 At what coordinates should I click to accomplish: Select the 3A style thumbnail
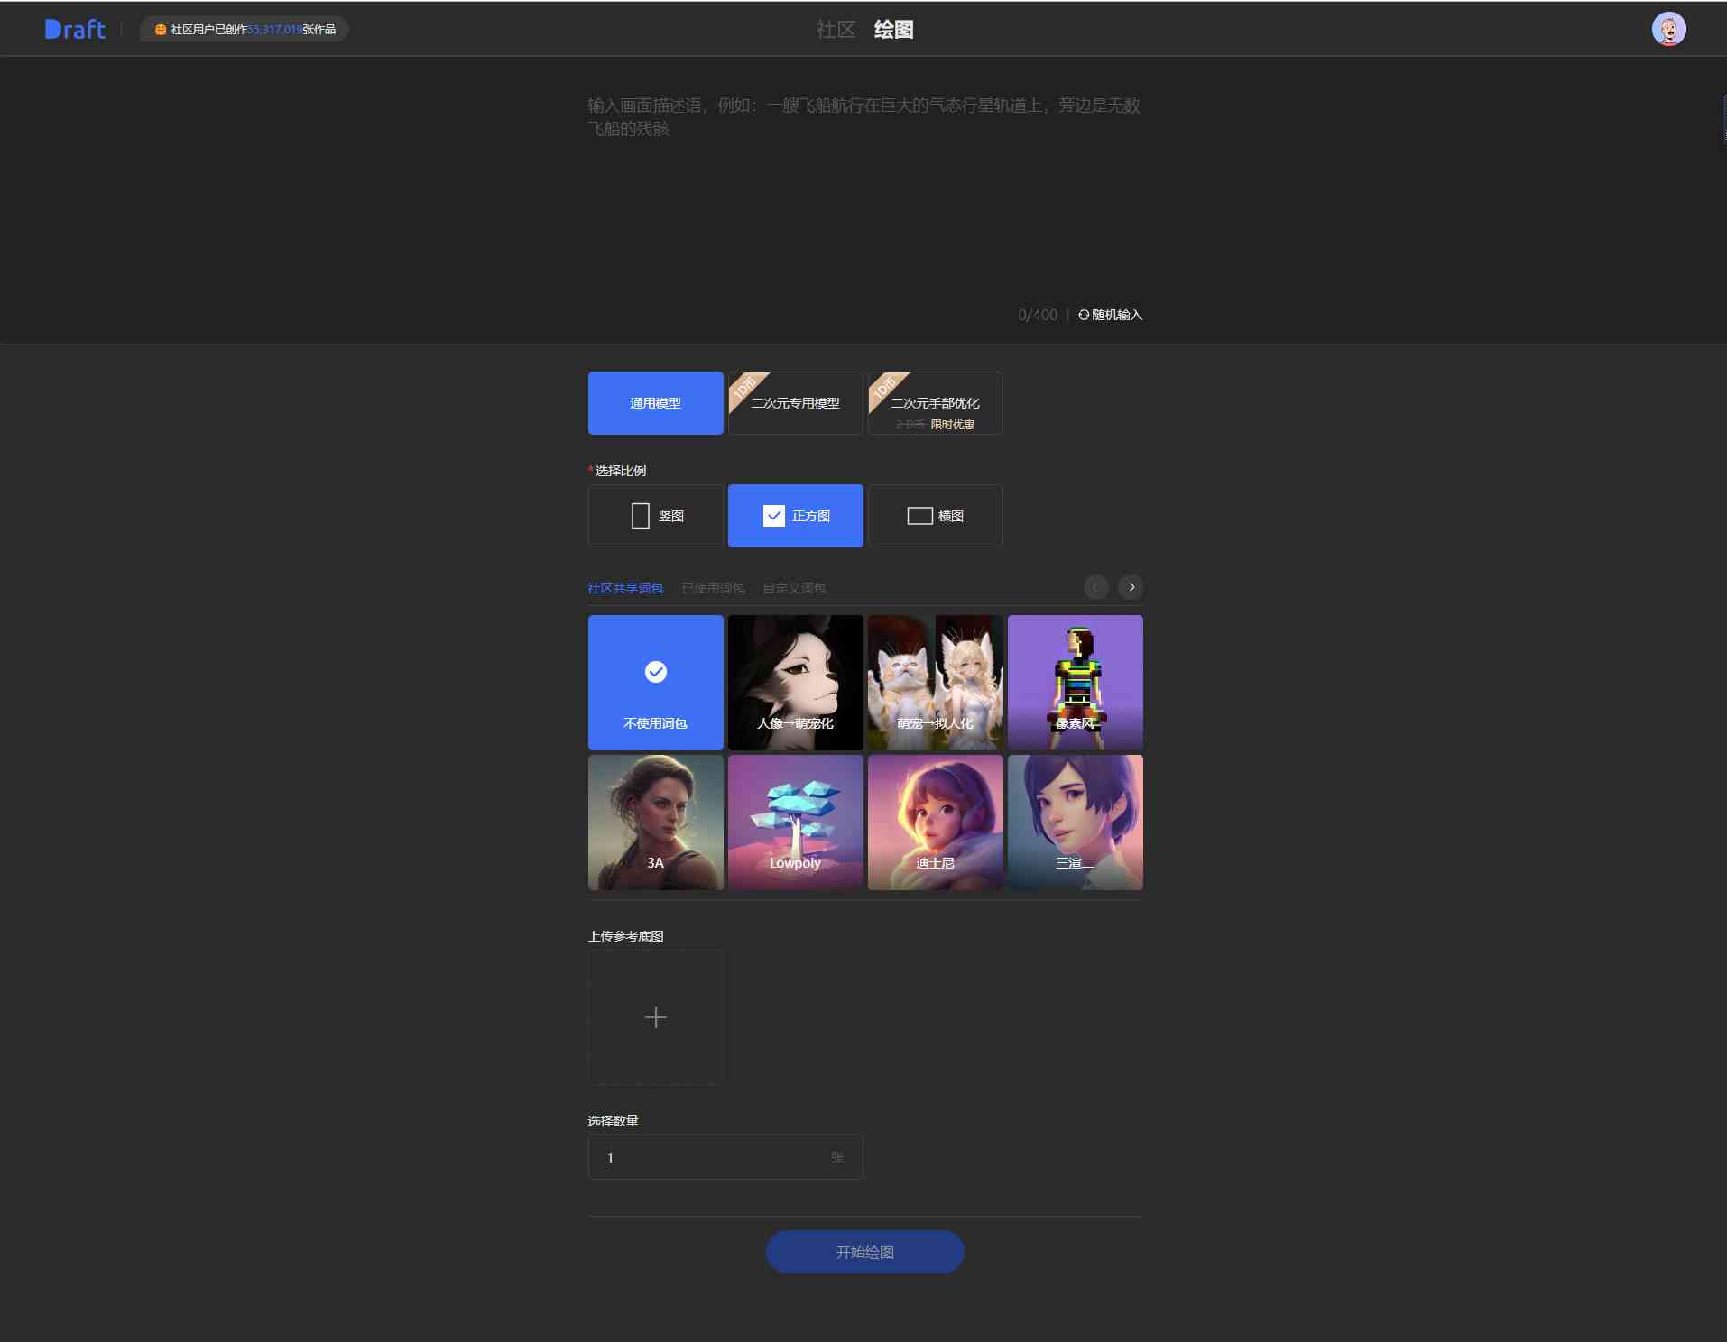click(x=656, y=823)
